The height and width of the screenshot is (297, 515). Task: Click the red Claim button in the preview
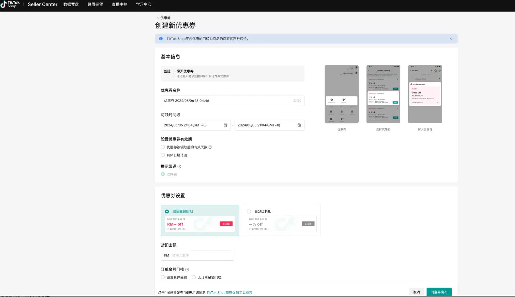pyautogui.click(x=226, y=224)
